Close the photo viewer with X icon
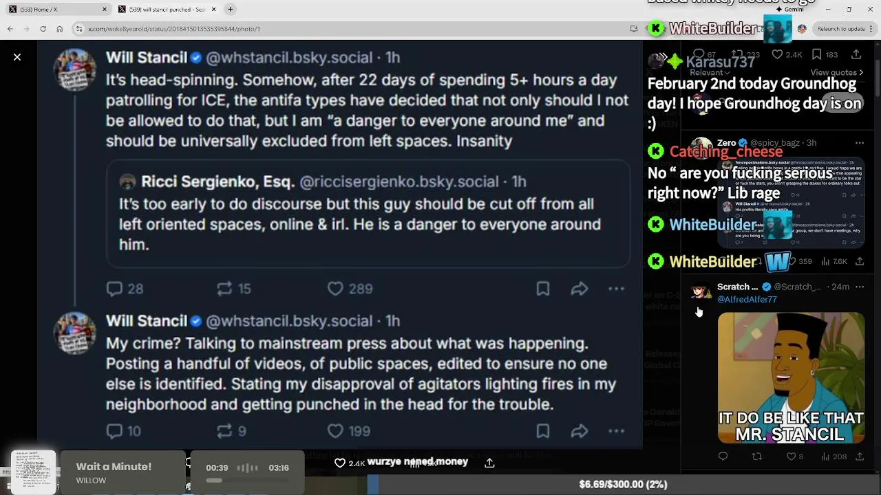881x495 pixels. pyautogui.click(x=17, y=57)
